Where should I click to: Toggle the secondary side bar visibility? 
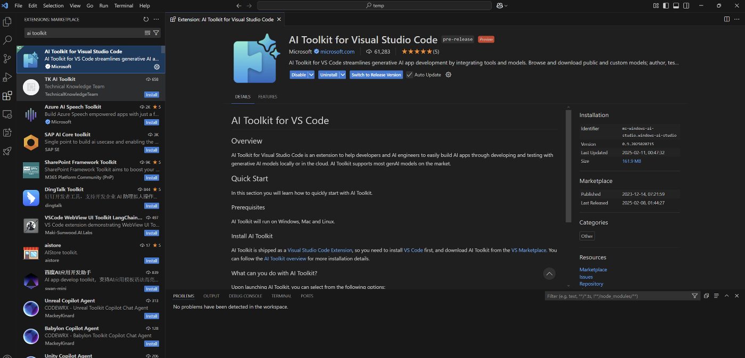tap(686, 5)
